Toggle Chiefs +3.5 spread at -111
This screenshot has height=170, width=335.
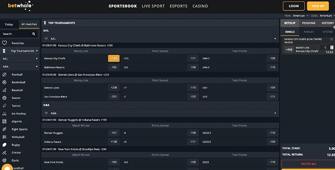tap(193, 58)
